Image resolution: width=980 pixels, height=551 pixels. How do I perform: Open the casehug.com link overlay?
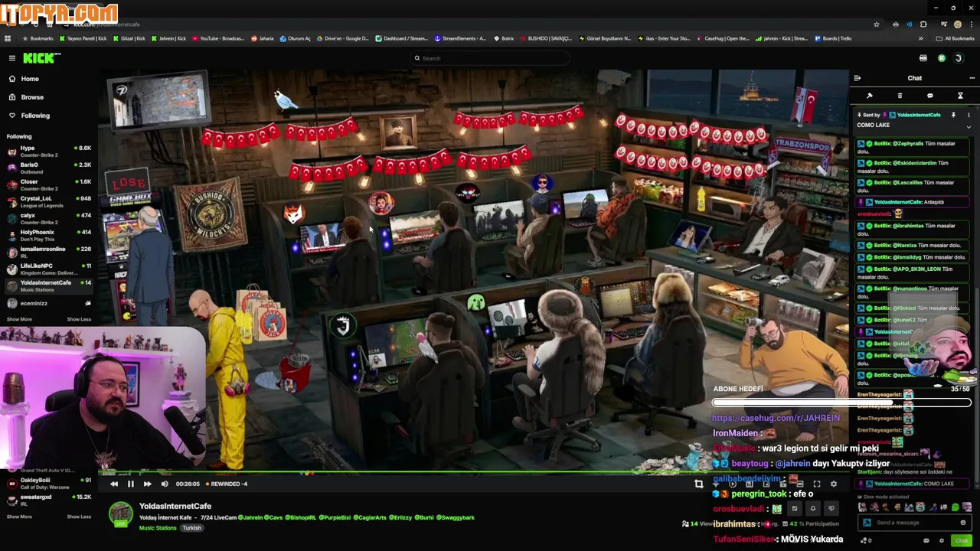click(x=776, y=418)
